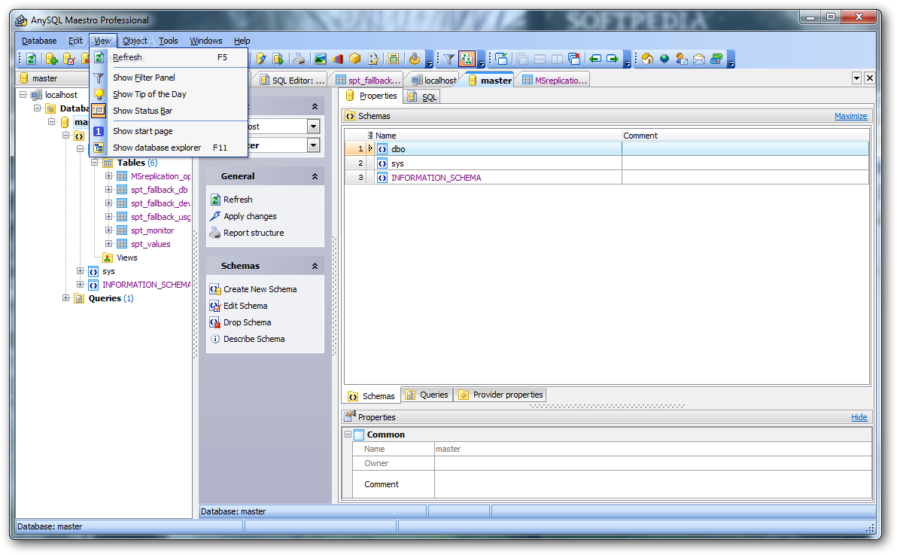Toggle Show Status Bar menu option
Screen dimensions: 897x555
[169, 111]
